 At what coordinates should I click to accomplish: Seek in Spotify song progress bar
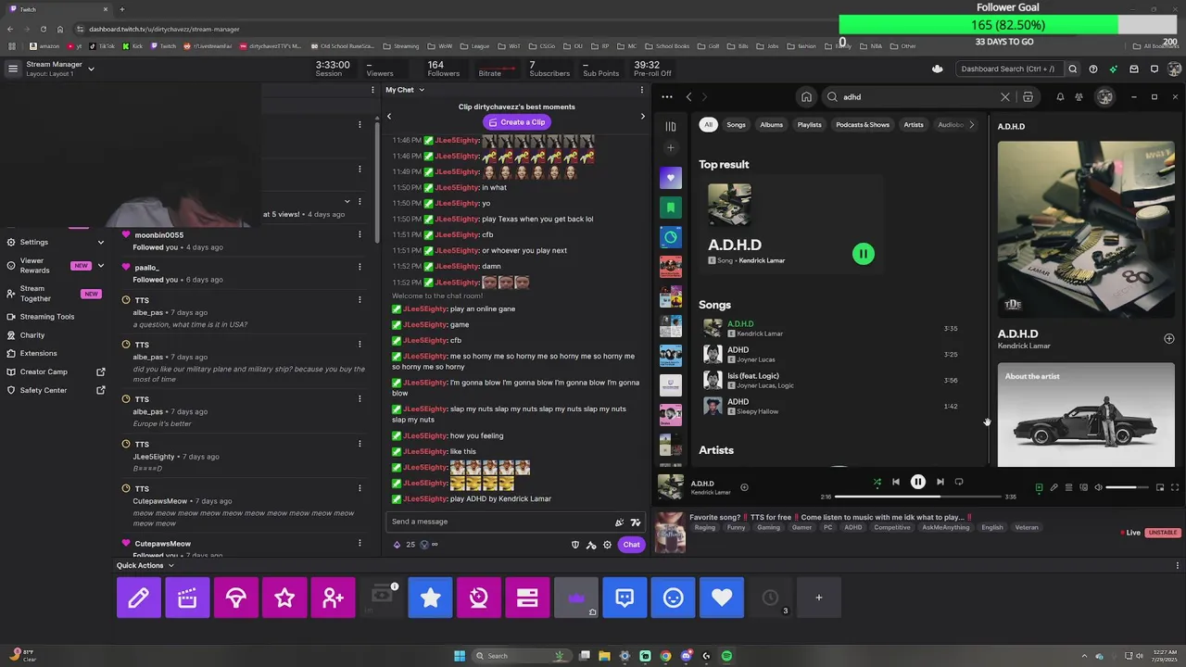pyautogui.click(x=917, y=497)
